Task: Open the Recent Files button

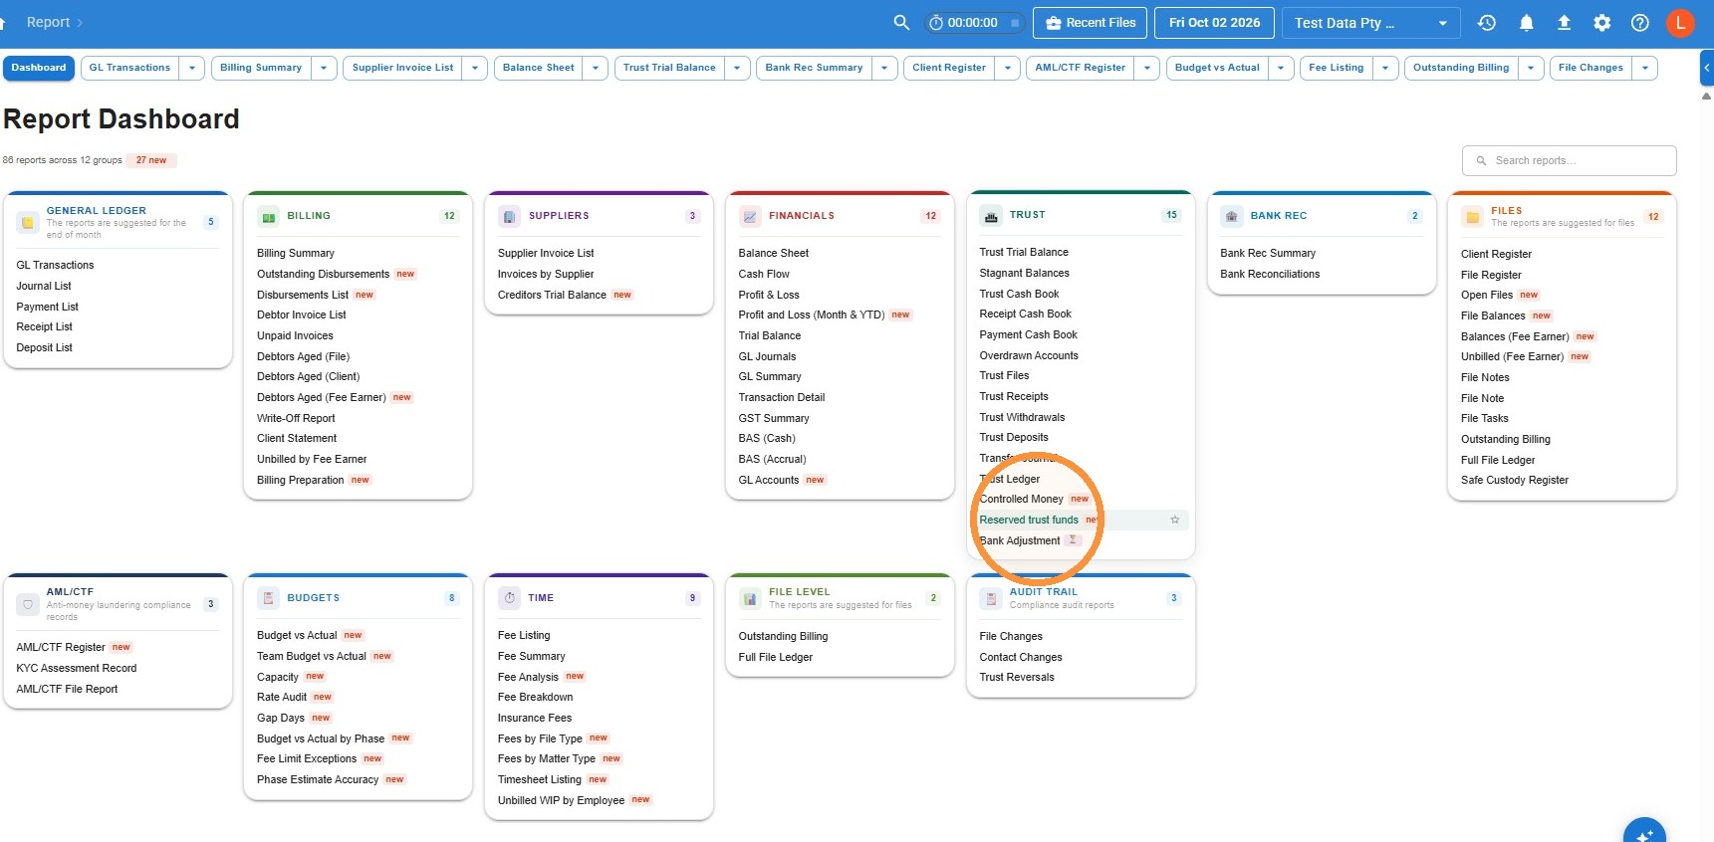Action: pos(1091,23)
